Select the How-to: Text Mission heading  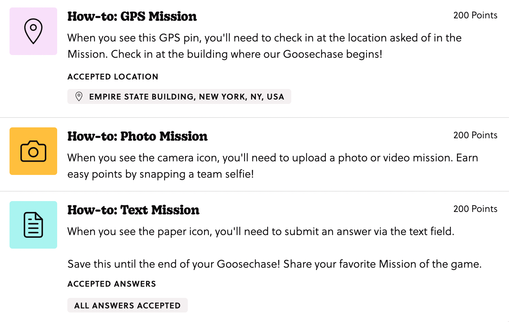[x=133, y=210]
